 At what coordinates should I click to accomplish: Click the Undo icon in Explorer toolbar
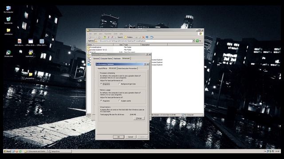coord(147,37)
